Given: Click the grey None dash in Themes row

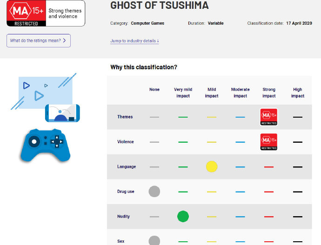Looking at the screenshot, I should [x=154, y=117].
